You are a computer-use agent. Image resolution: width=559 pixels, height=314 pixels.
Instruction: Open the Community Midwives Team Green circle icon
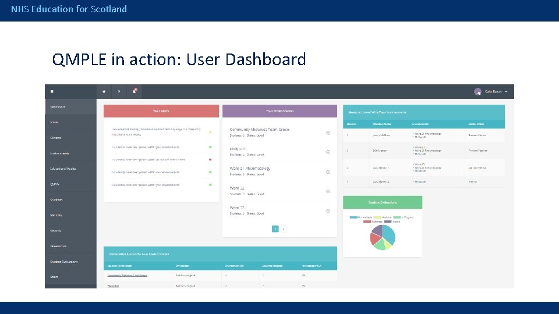pyautogui.click(x=328, y=133)
